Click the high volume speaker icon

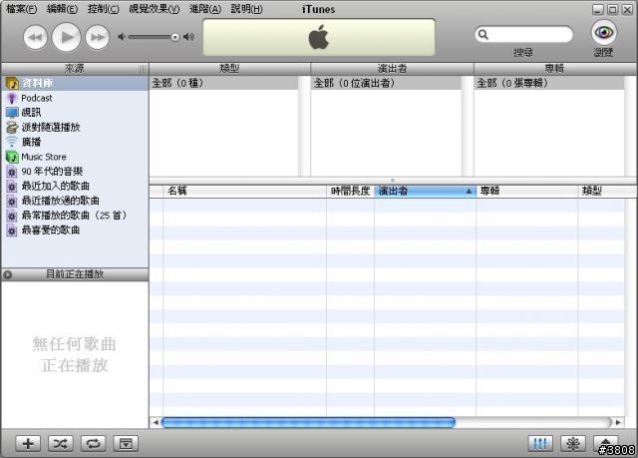(x=188, y=37)
